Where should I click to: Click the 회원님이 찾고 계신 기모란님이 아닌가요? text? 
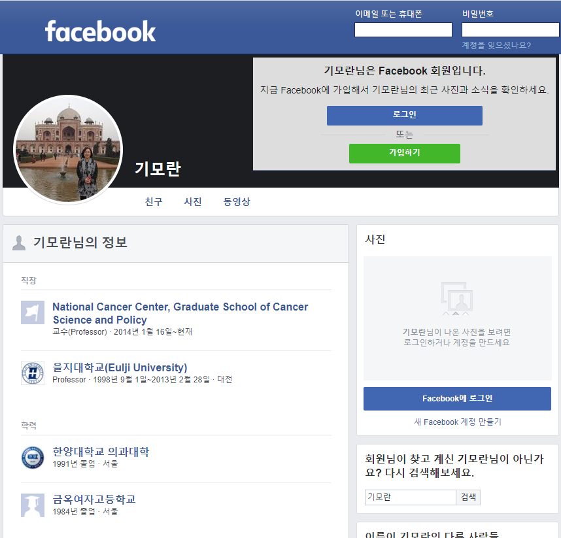454,465
